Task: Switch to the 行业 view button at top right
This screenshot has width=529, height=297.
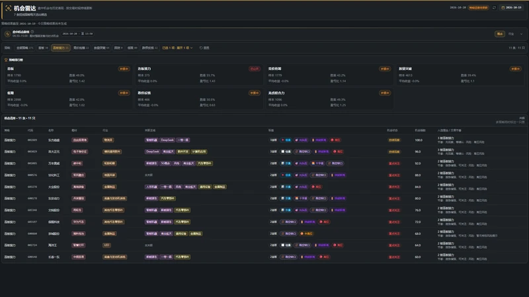Action: coord(511,34)
